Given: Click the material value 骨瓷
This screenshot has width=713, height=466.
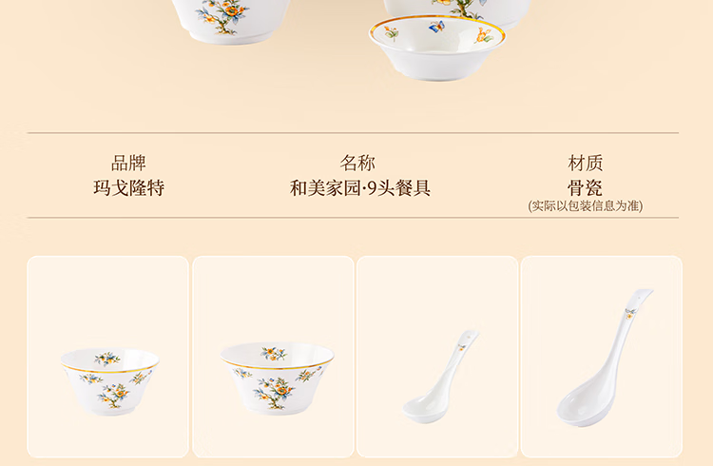Looking at the screenshot, I should click(x=586, y=188).
